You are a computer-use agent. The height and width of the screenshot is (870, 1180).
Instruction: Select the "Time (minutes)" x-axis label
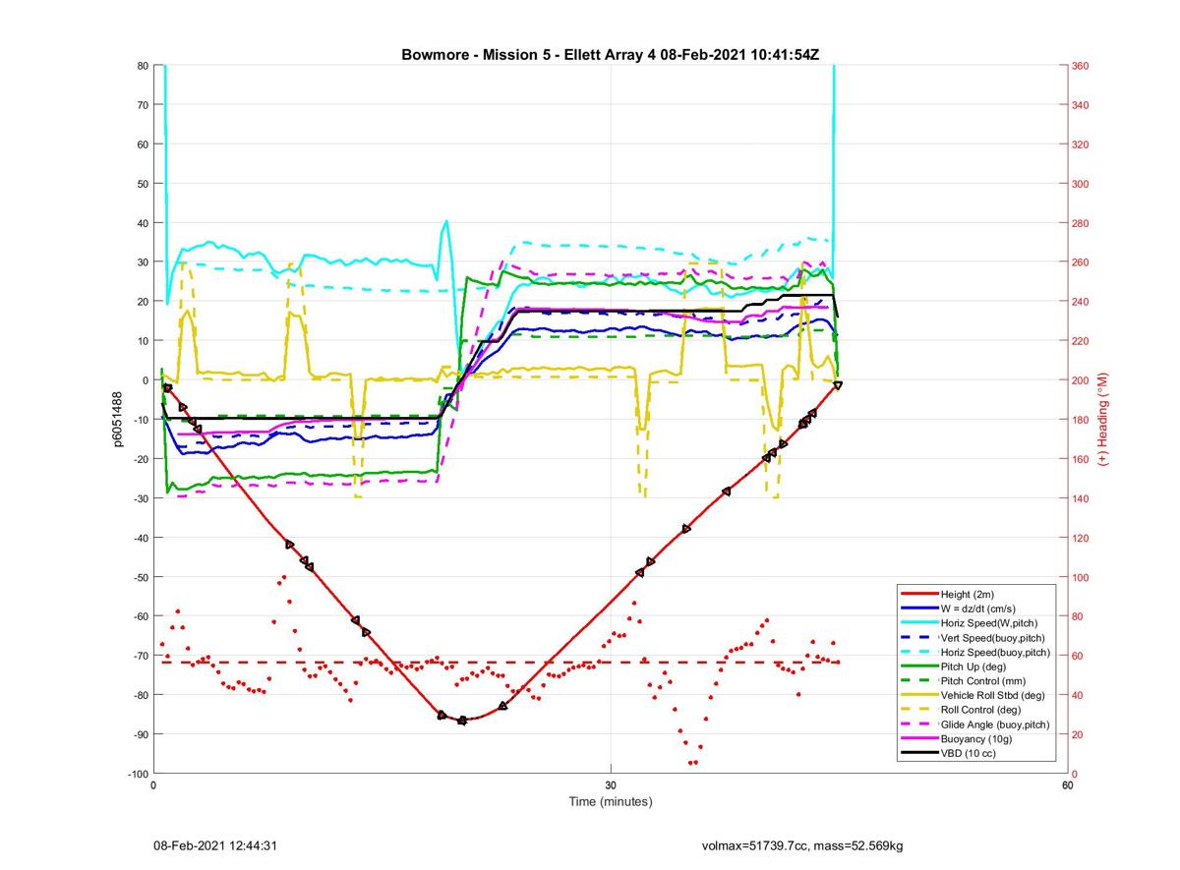[611, 801]
